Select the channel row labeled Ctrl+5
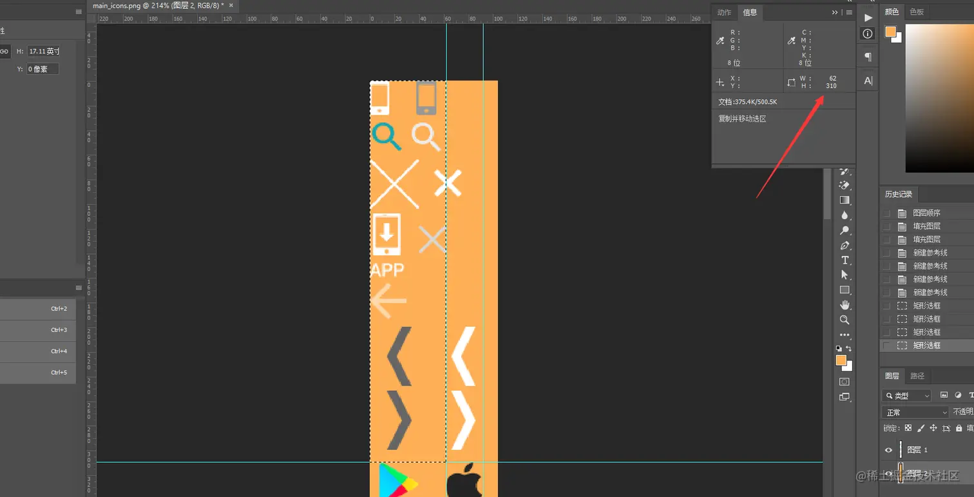Viewport: 974px width, 497px height. click(38, 373)
